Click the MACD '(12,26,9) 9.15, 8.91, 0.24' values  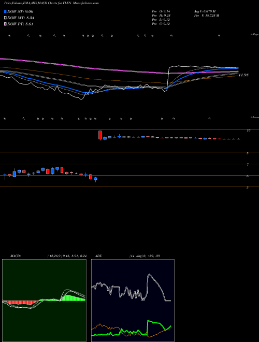(x=67, y=256)
